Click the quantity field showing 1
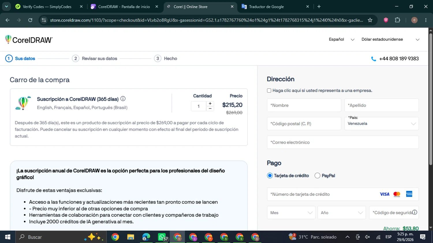Screen dimensions: 433x243 (x=199, y=106)
